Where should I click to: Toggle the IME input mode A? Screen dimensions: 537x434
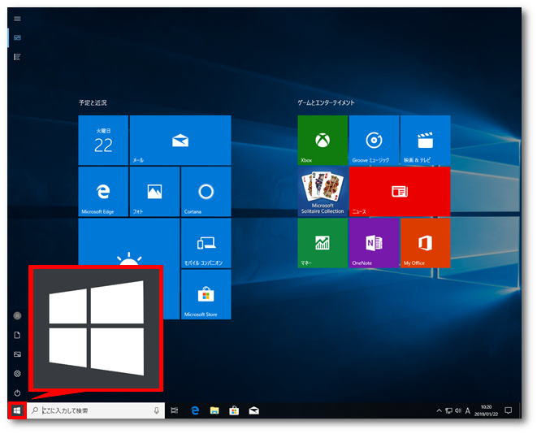[468, 410]
